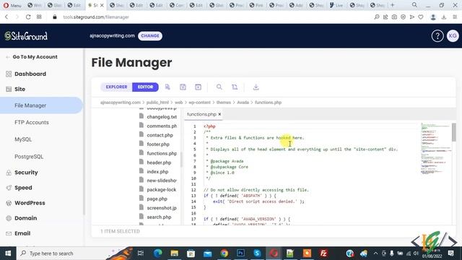Select page.php in file list
462x260 pixels.
click(157, 199)
